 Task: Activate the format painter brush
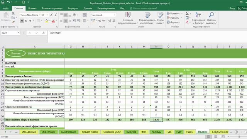13,22
